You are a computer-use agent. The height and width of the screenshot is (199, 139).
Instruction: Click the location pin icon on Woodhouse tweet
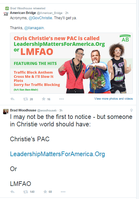click(131, 110)
